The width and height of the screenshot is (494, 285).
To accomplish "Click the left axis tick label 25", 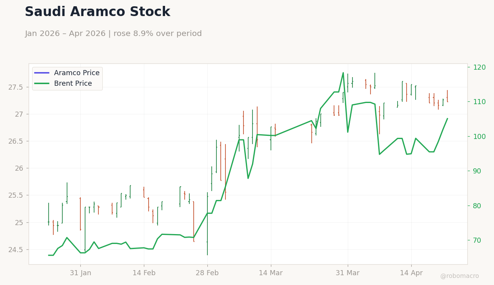I will pyautogui.click(x=19, y=223).
